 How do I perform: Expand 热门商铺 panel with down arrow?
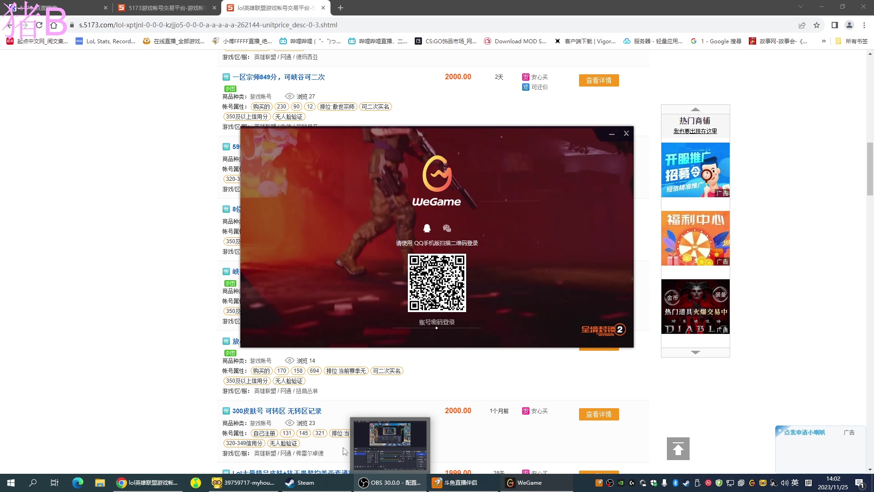coord(695,353)
